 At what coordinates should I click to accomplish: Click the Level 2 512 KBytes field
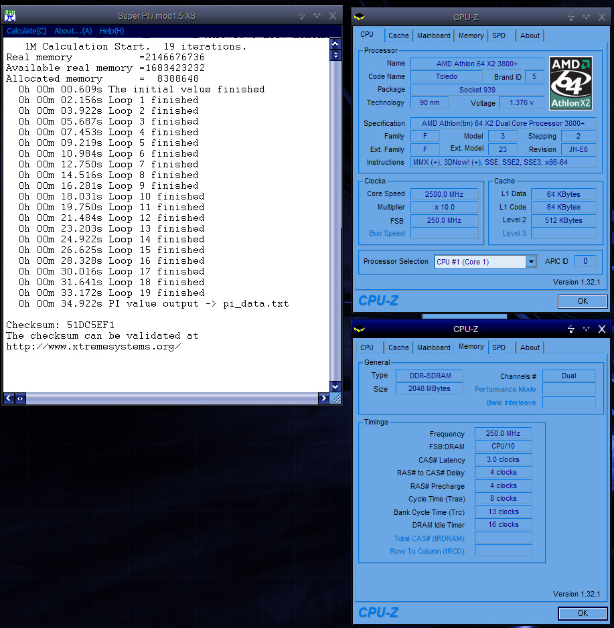(x=563, y=220)
